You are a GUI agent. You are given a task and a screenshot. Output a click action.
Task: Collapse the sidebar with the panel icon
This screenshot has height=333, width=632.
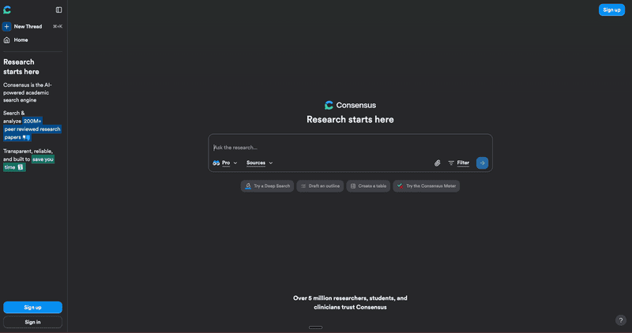[x=58, y=9]
